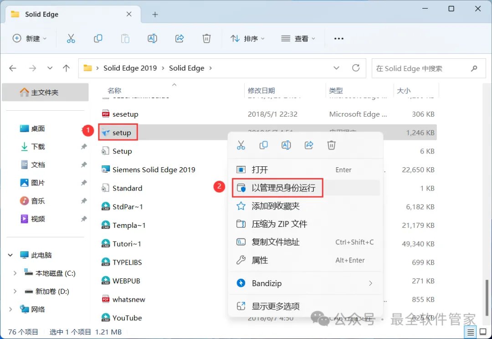The image size is (492, 339).
Task: Expand address bar history dropdown
Action: (336, 68)
